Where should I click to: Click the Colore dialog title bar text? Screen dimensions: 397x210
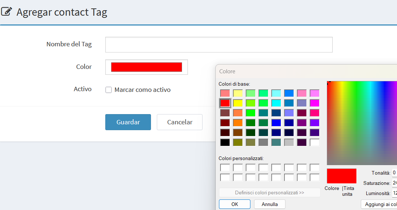click(x=227, y=71)
